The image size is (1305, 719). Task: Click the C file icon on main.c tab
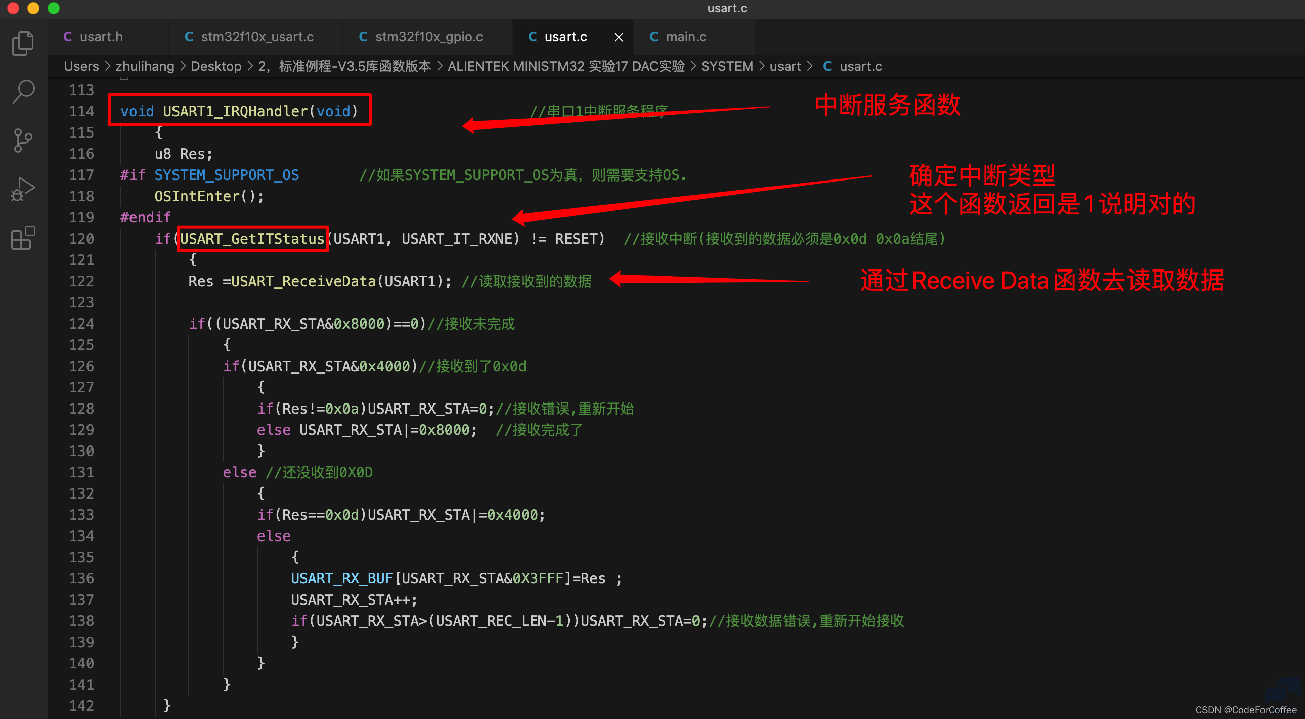[x=654, y=37]
